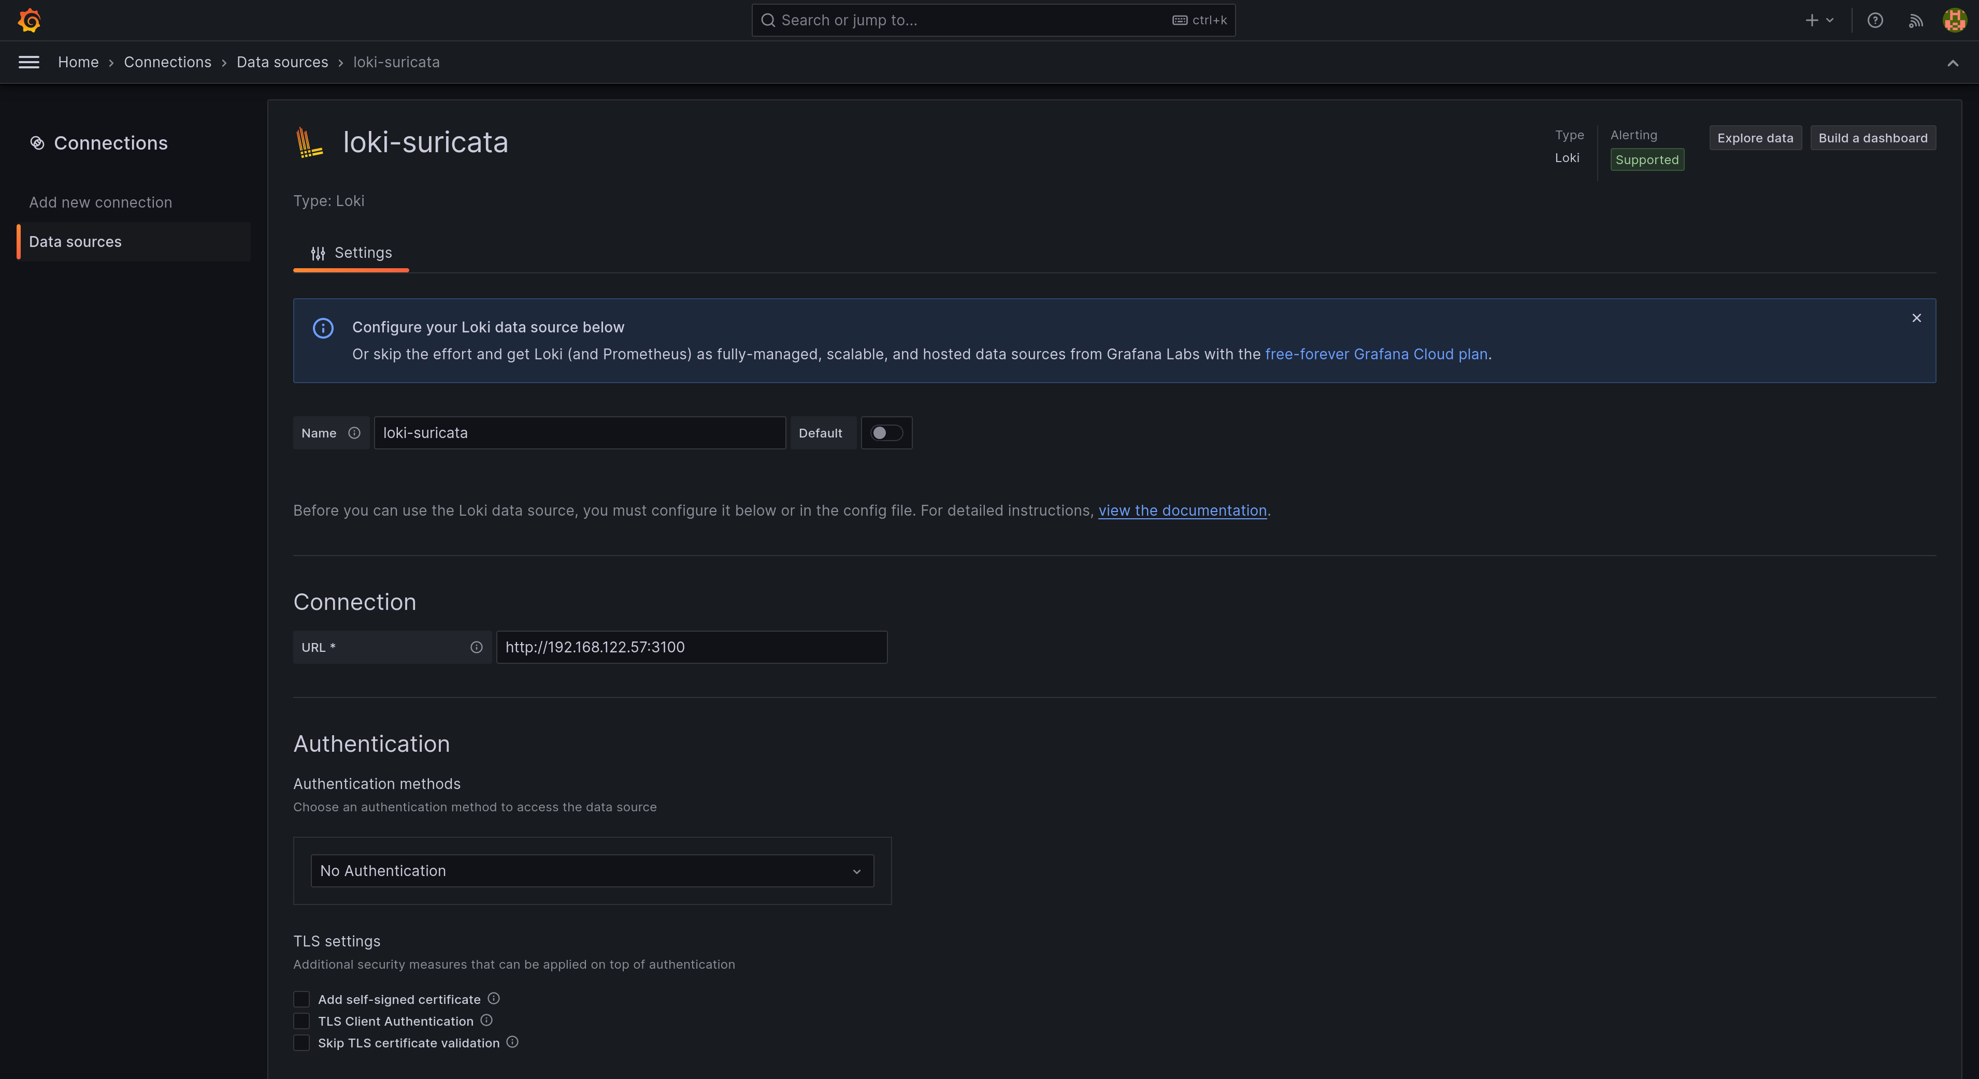The image size is (1979, 1079).
Task: Click the loki-suricata breadcrumb text
Action: pyautogui.click(x=396, y=62)
